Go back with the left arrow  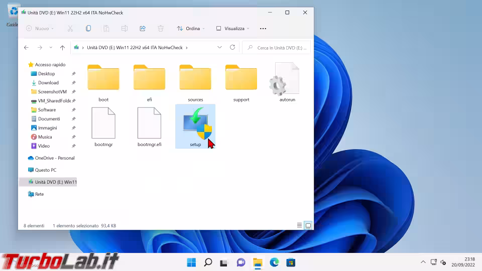click(27, 48)
